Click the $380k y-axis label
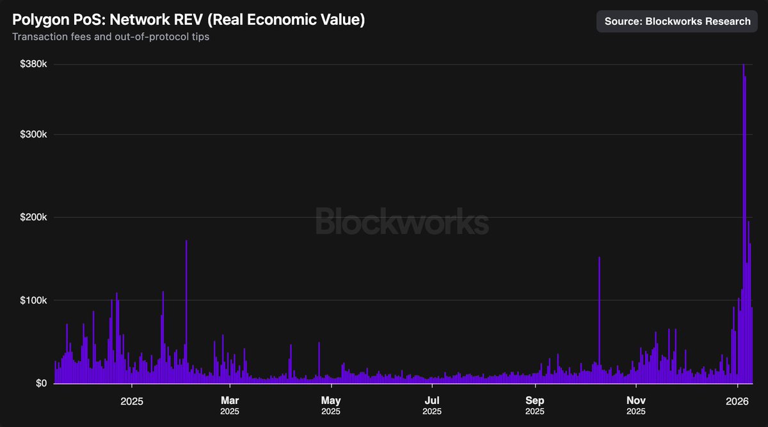 [x=33, y=64]
